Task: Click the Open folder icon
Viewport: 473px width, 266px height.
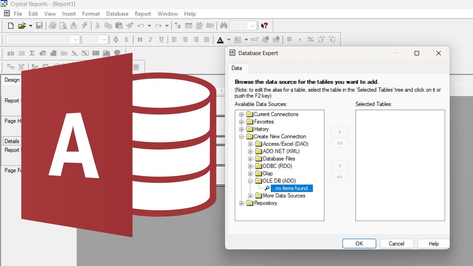Action: pyautogui.click(x=22, y=25)
